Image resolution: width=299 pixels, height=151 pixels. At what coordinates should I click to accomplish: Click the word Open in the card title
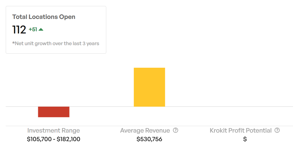pos(67,17)
